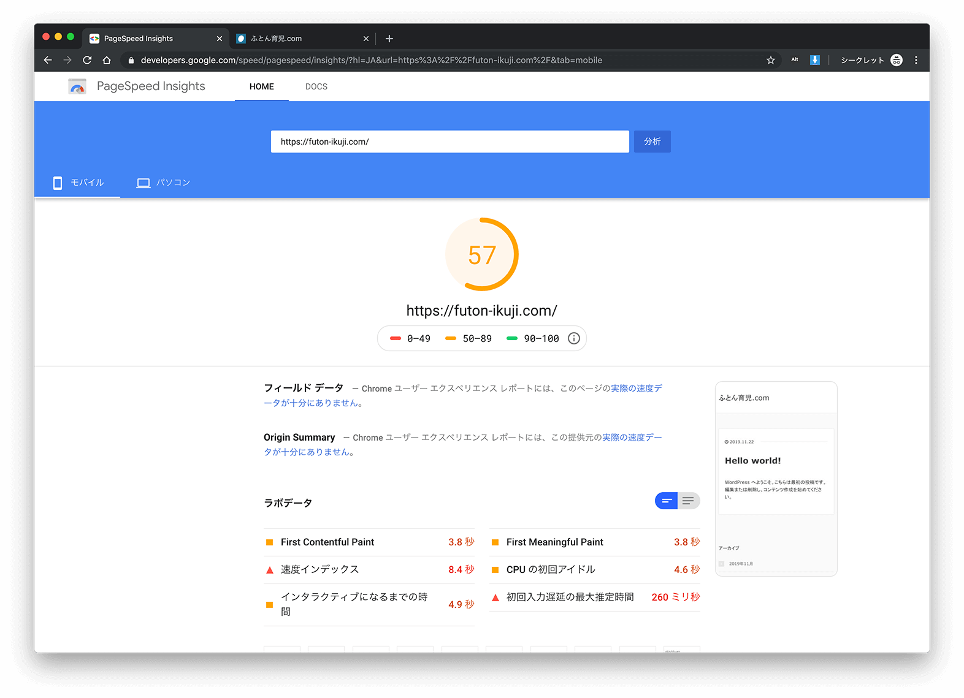Click the blue download extension icon
This screenshot has height=698, width=964.
(x=814, y=60)
